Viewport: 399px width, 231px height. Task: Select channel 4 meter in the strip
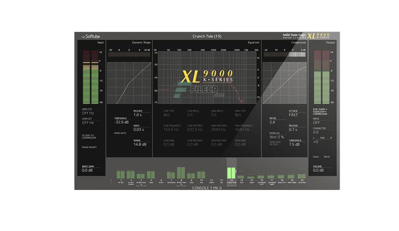[x=141, y=176]
